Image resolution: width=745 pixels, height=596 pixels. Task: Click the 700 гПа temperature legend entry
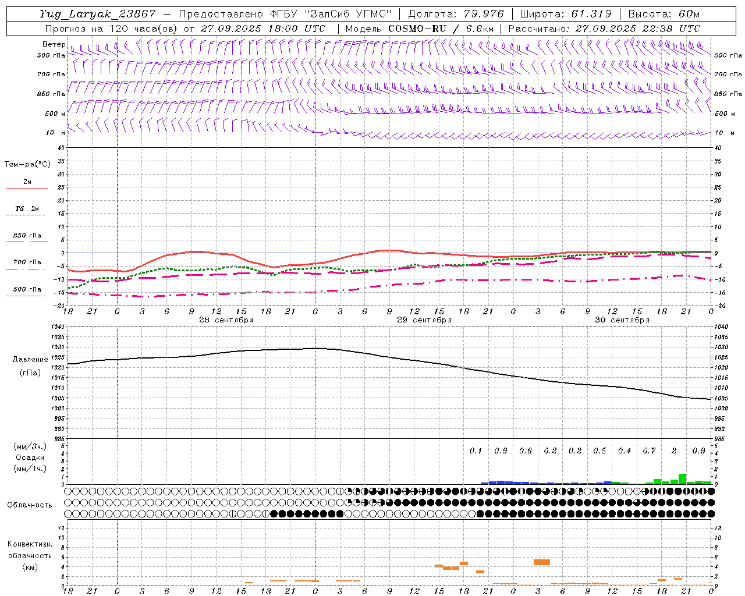[x=27, y=262]
